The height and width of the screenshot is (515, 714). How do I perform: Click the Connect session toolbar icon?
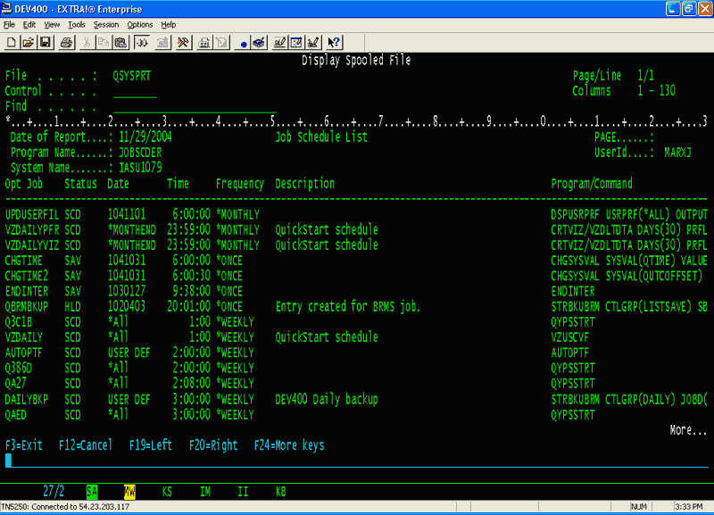142,42
